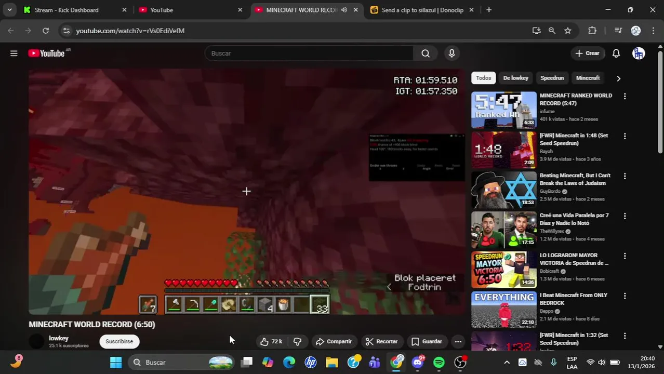
Task: Open Chrome three-dot menu
Action: tap(653, 31)
